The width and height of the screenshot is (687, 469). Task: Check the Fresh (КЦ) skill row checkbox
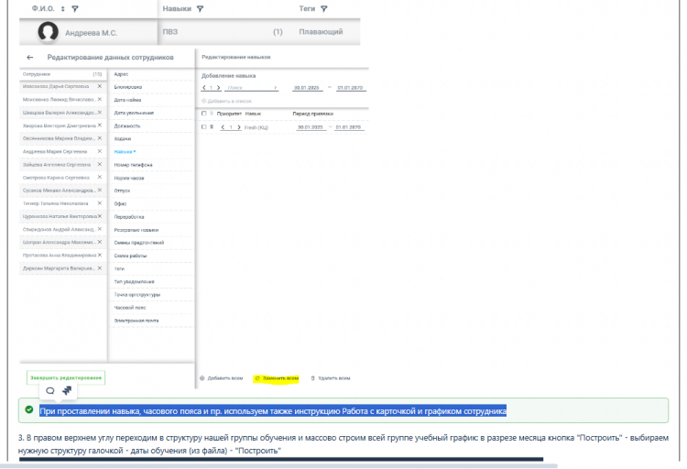pos(203,127)
